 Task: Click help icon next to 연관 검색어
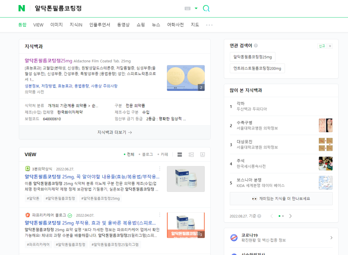[256, 46]
